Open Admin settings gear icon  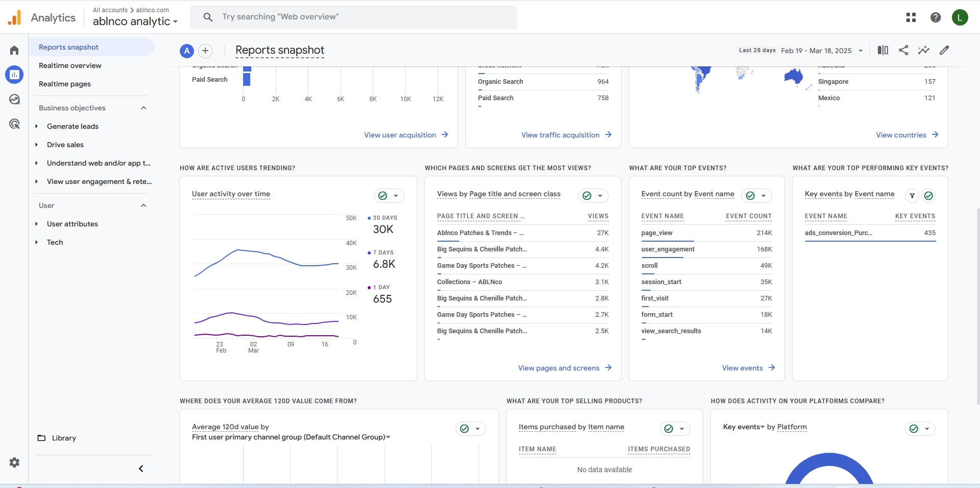point(14,462)
